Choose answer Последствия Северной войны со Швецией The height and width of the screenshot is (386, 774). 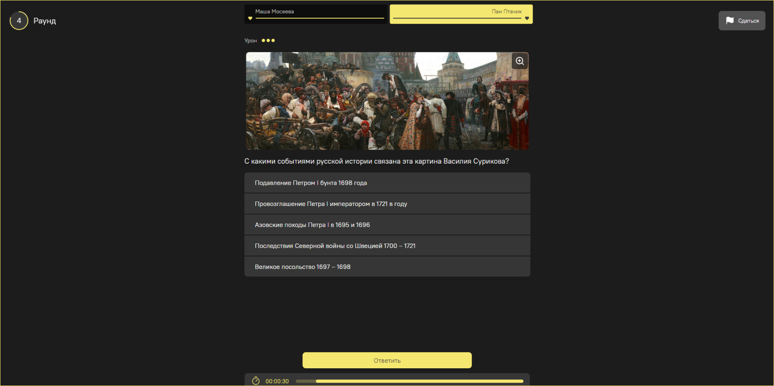(387, 246)
